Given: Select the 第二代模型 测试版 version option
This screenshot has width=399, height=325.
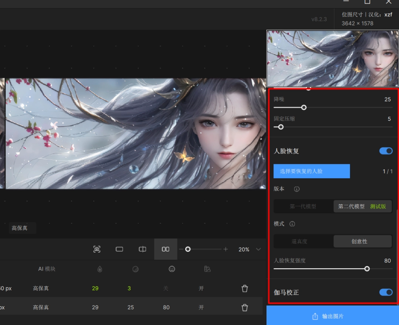Looking at the screenshot, I should 362,206.
